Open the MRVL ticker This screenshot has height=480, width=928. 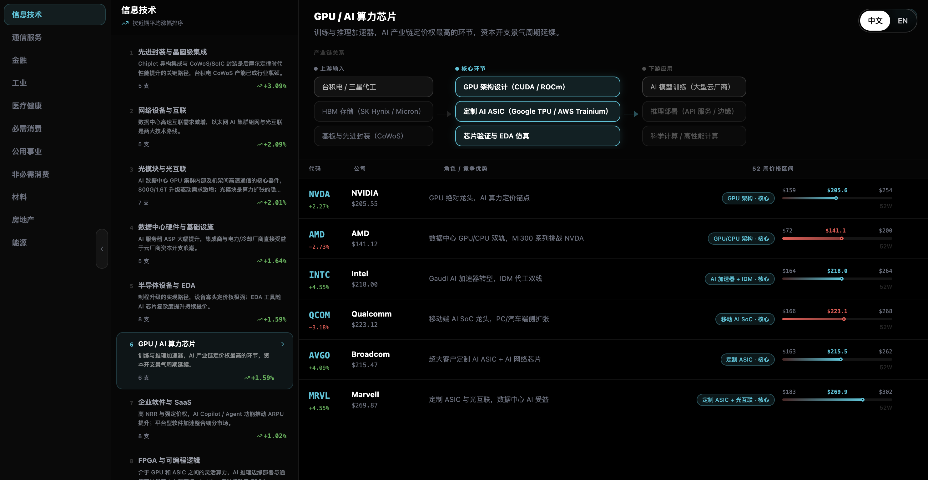[x=319, y=396]
